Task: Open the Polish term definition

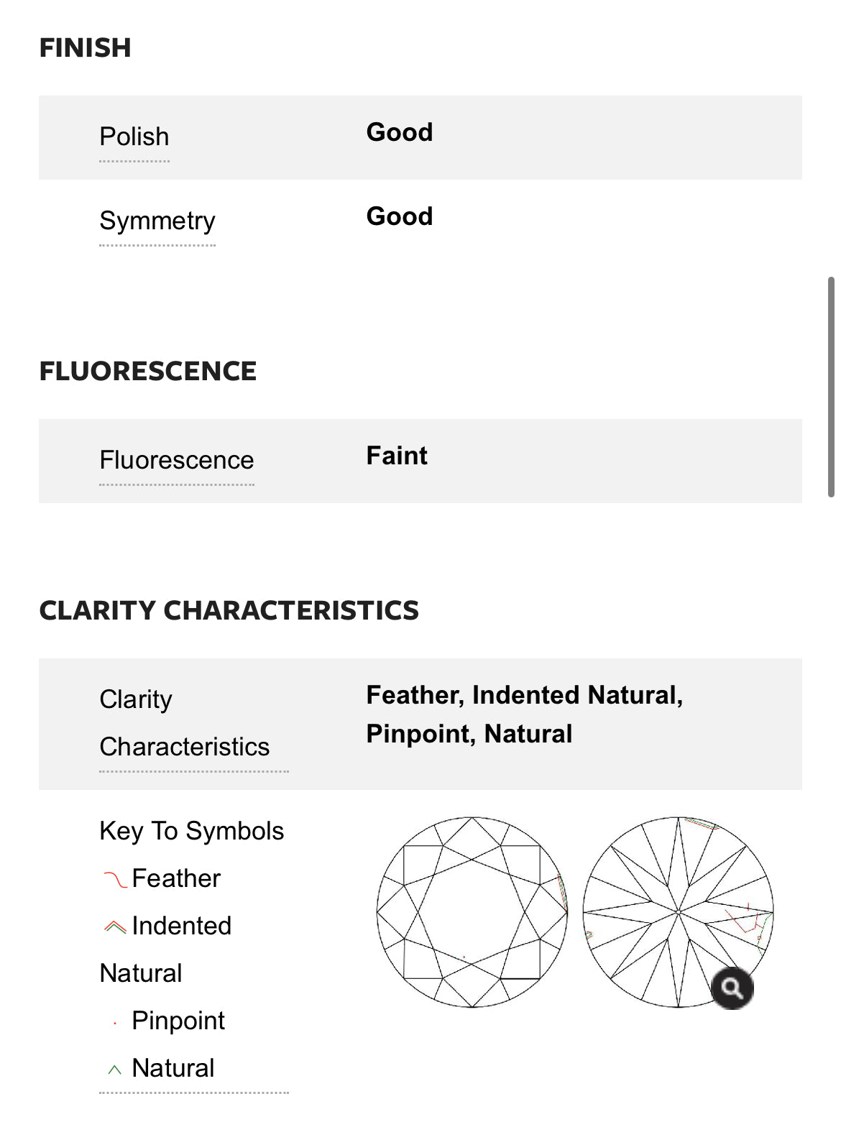Action: click(x=134, y=137)
